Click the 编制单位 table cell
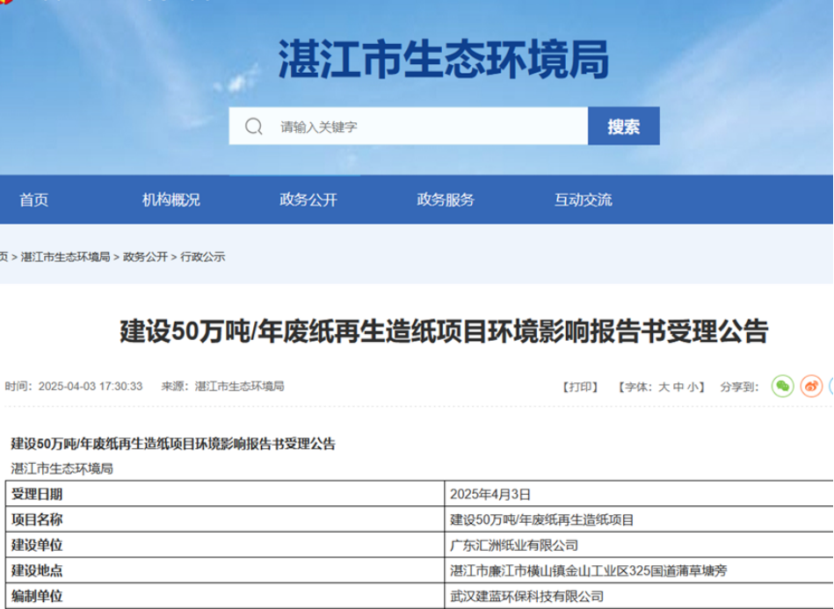This screenshot has width=834, height=609. (225, 596)
